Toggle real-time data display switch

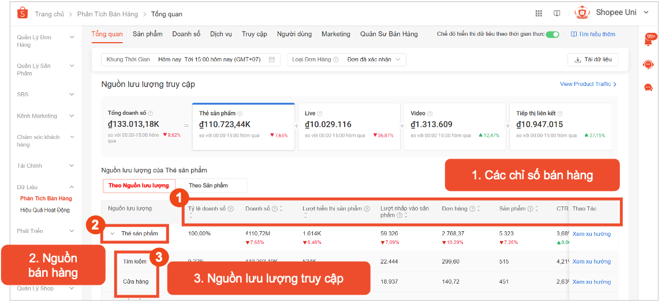click(x=552, y=35)
